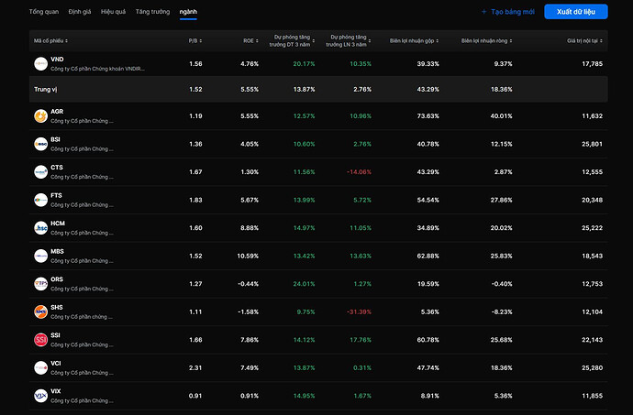Open VND stock ticker
This screenshot has width=633, height=415.
pyautogui.click(x=57, y=60)
